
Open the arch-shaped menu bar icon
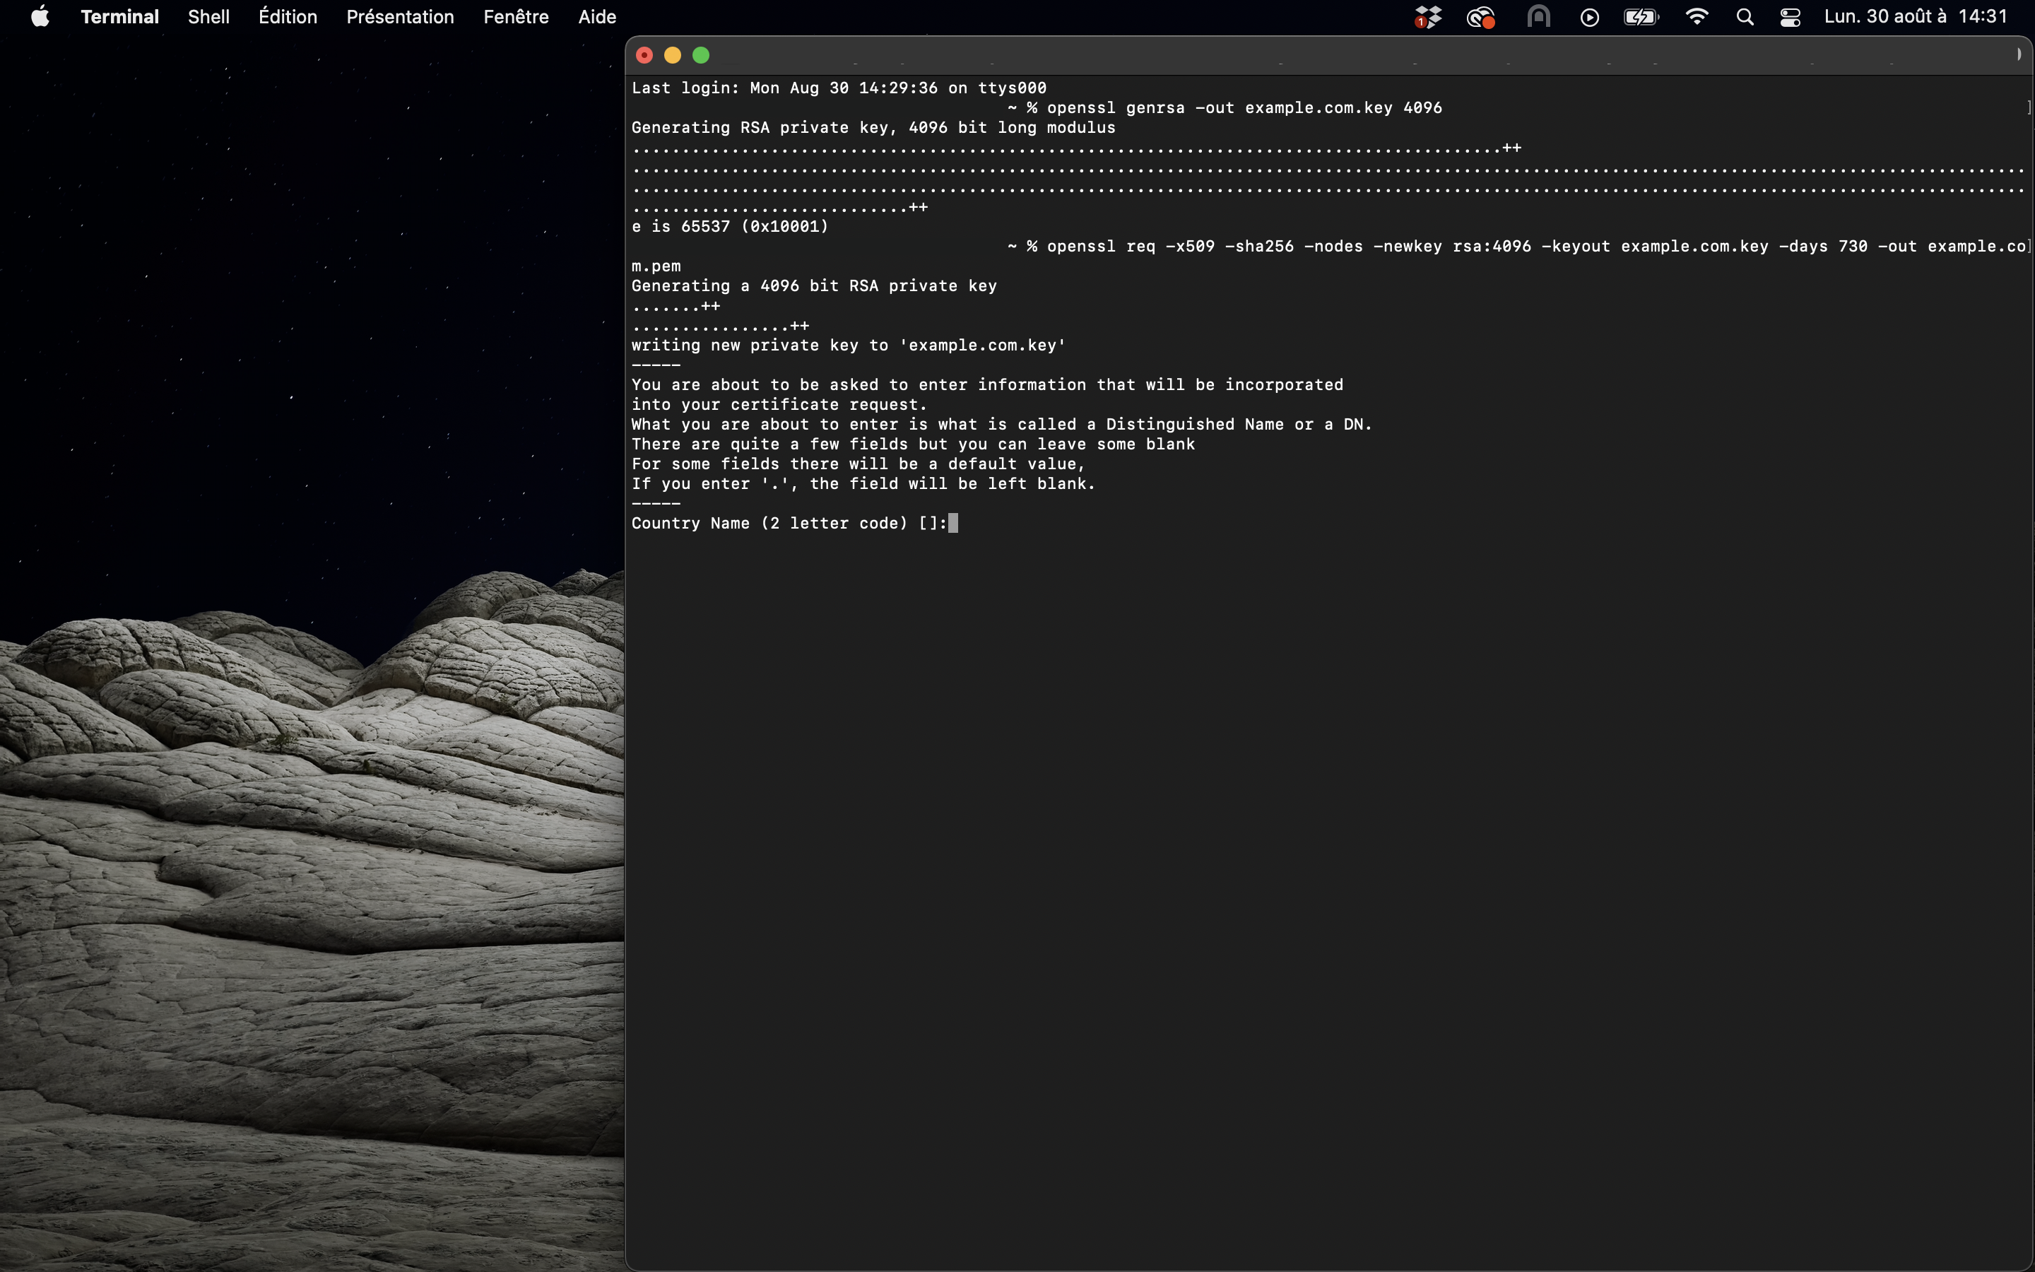click(x=1538, y=17)
